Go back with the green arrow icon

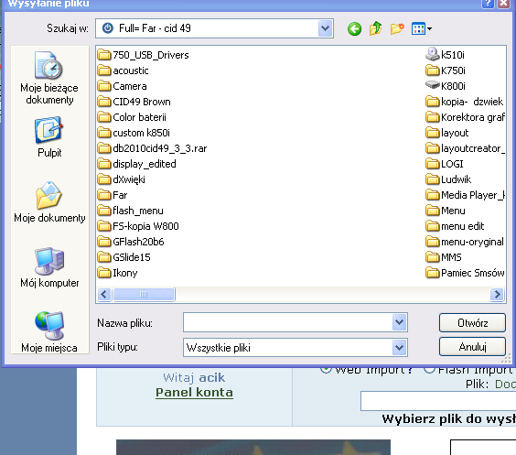pos(354,29)
